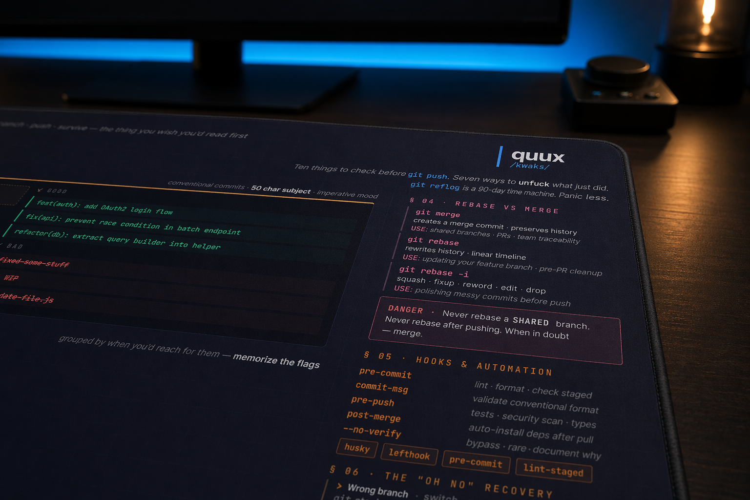Select the boxed pre-commit tool tag

pyautogui.click(x=476, y=462)
